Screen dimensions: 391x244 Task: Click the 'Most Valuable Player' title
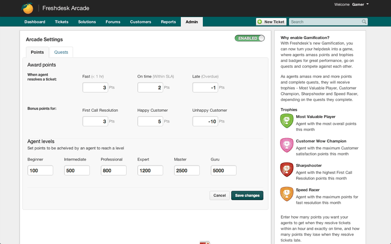point(315,117)
